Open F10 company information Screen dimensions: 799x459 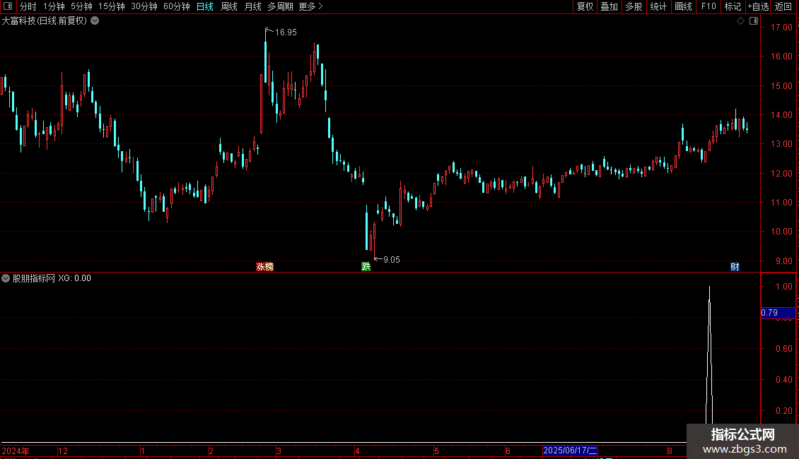[x=708, y=6]
